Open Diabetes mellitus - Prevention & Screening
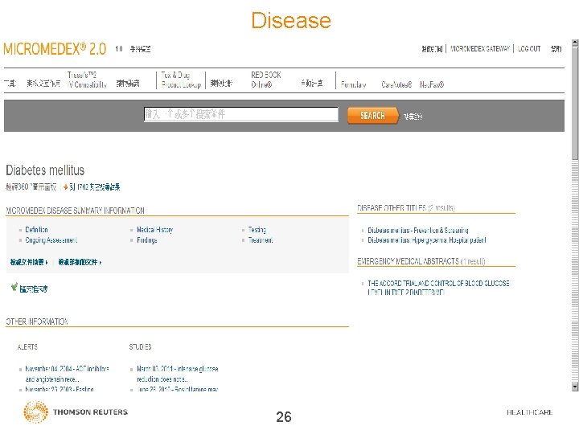579x434 pixels. click(418, 231)
